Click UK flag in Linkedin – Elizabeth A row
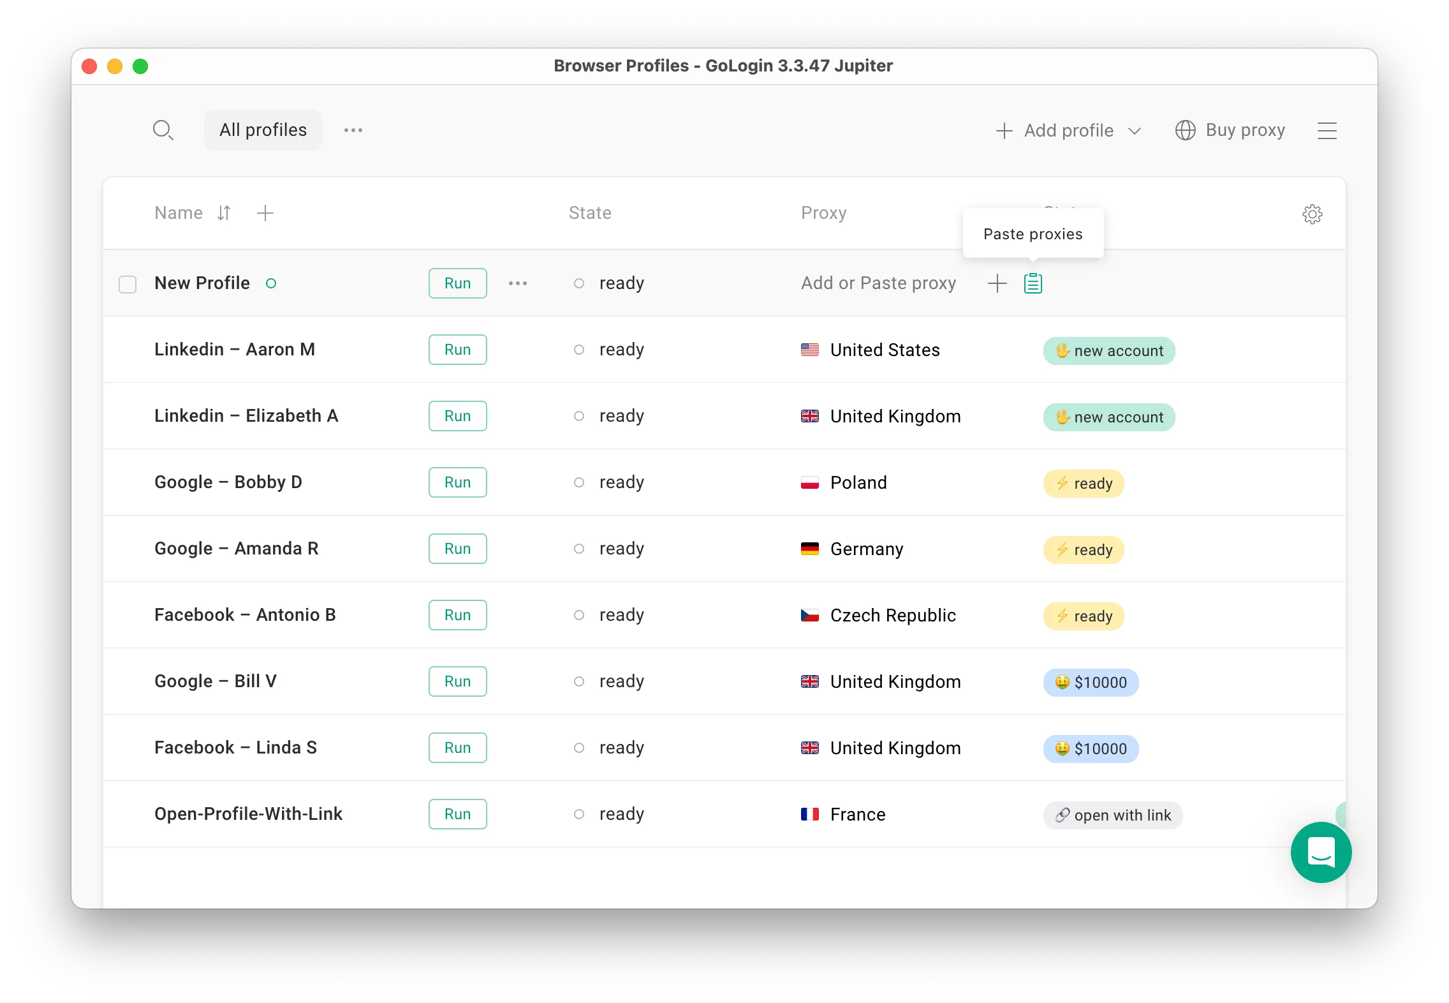Image resolution: width=1449 pixels, height=1003 pixels. coord(810,416)
